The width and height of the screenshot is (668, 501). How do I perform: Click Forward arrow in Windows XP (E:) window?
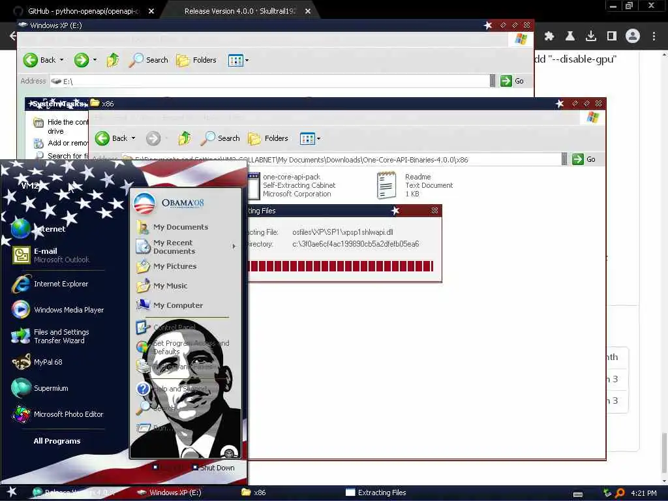[82, 60]
